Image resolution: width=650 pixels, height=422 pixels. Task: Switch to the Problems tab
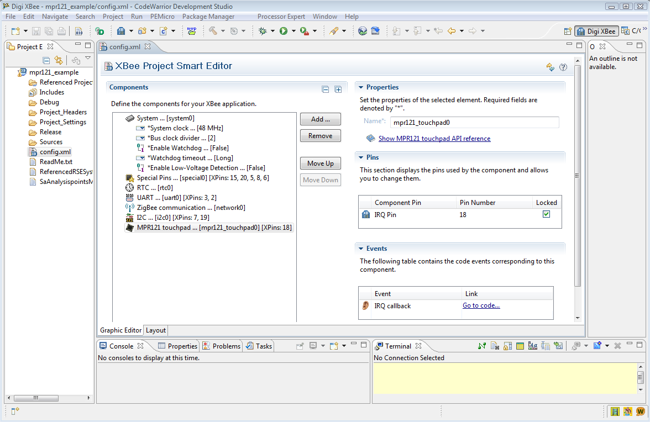point(222,346)
